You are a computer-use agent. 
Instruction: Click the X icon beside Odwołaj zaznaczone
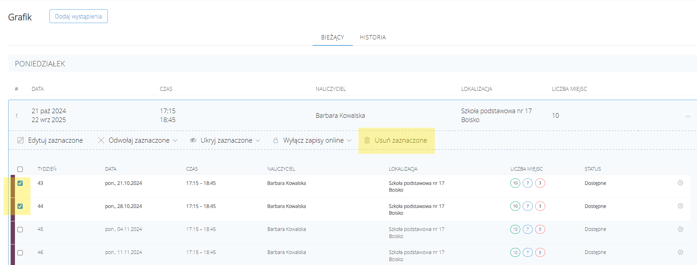click(101, 140)
